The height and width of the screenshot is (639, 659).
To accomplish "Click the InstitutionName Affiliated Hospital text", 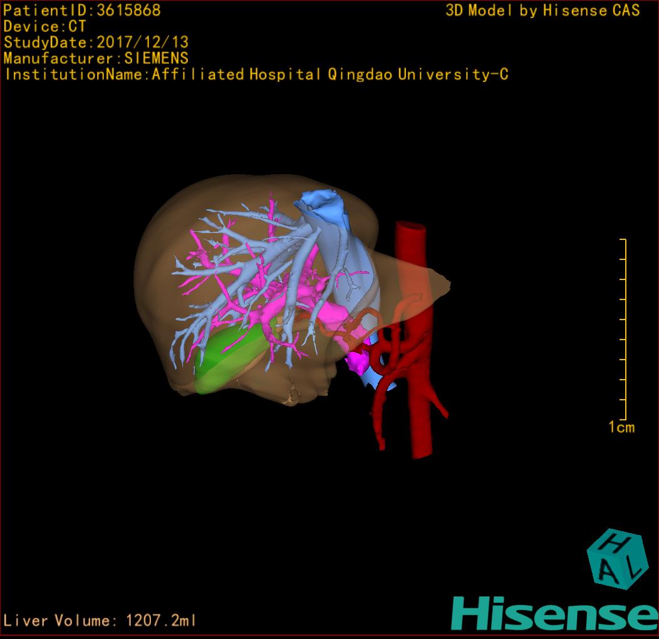I will tap(256, 75).
